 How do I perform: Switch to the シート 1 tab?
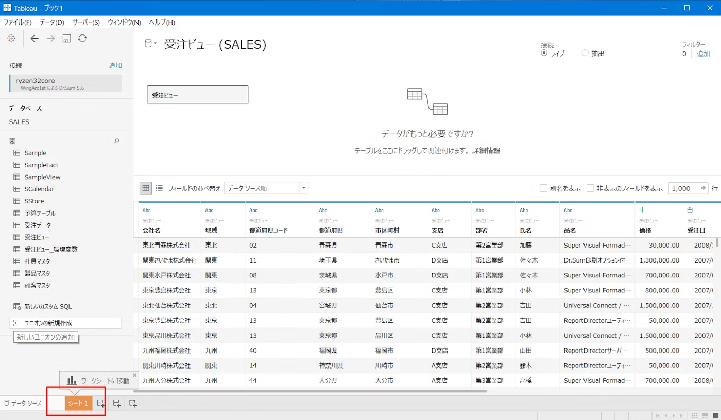[78, 404]
